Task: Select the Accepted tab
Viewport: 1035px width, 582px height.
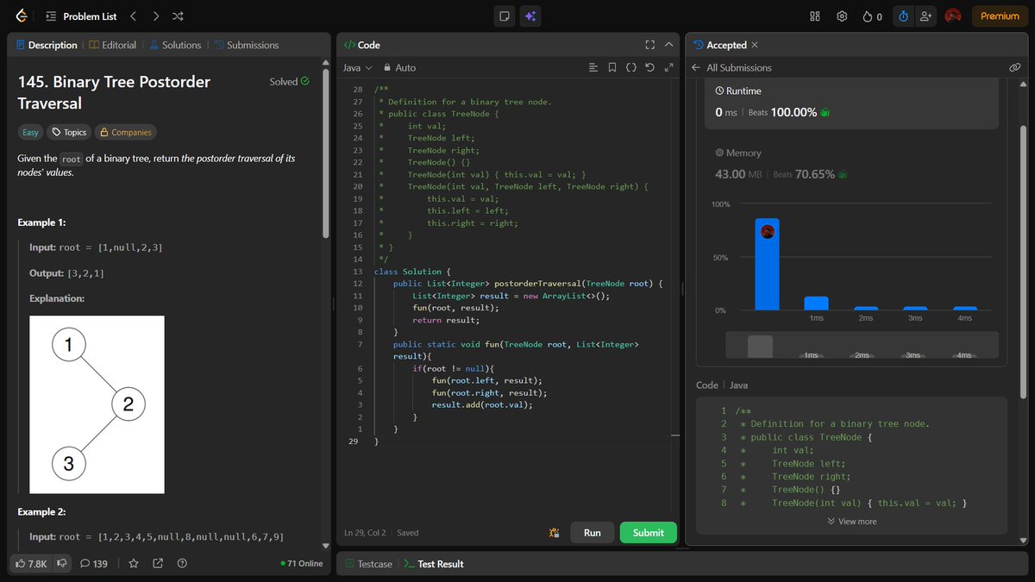Action: click(x=720, y=45)
